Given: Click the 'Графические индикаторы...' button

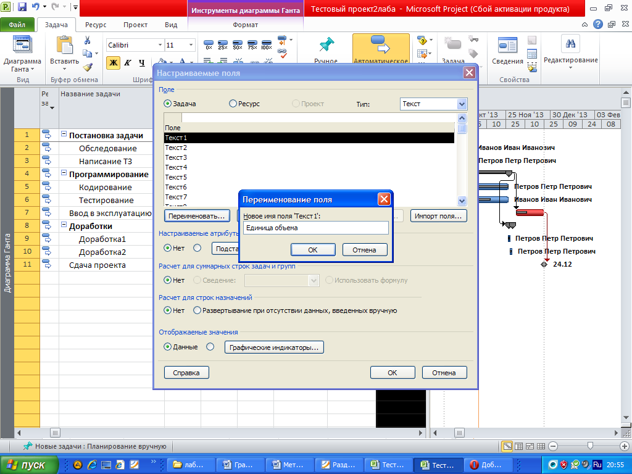Looking at the screenshot, I should pos(274,347).
